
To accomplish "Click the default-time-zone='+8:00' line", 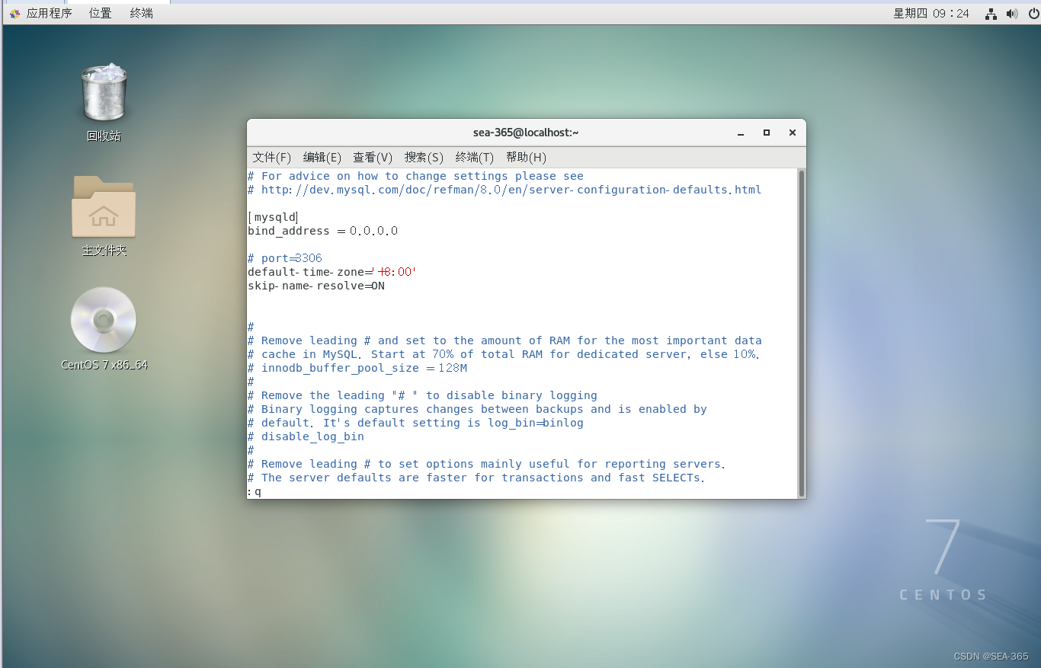I will [332, 272].
